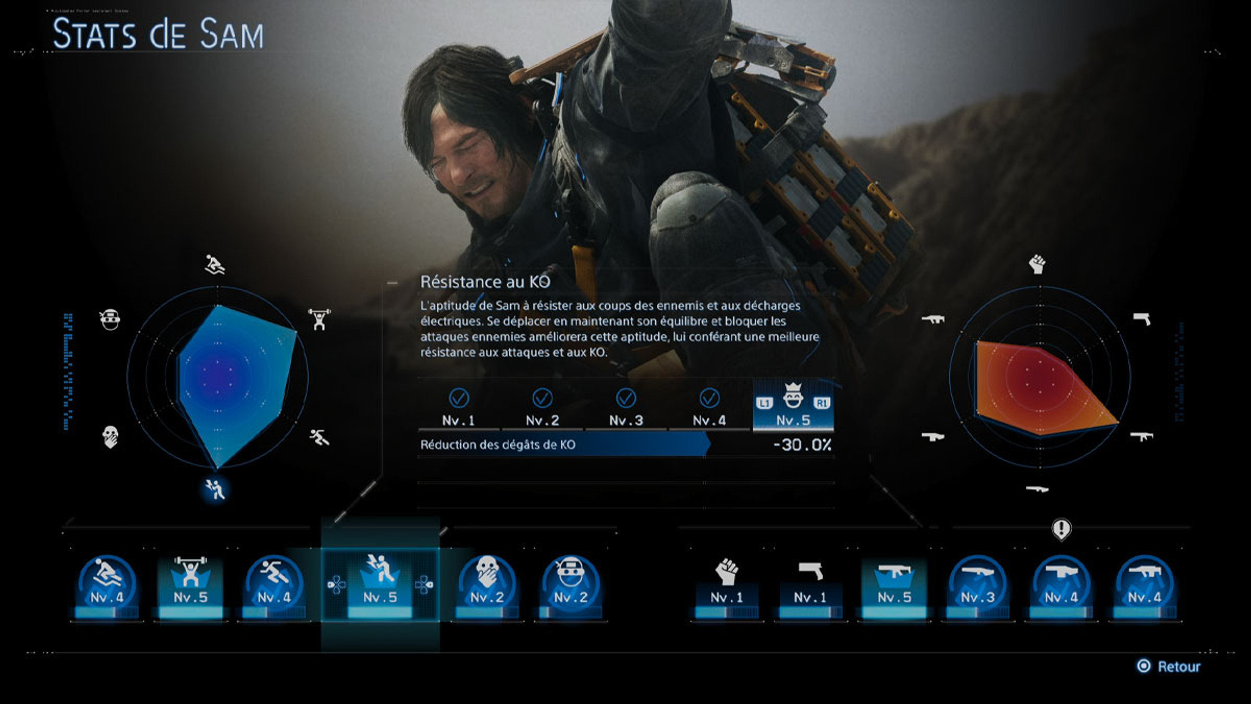Click the checkmark above Nv.4

click(709, 398)
